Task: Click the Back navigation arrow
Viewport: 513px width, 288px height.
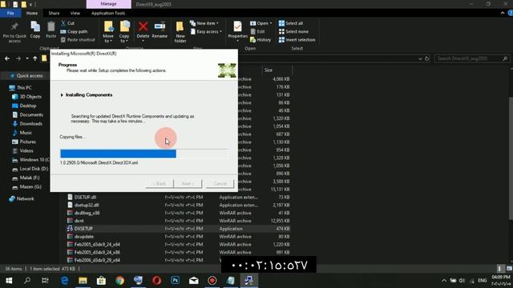Action: [x=7, y=58]
